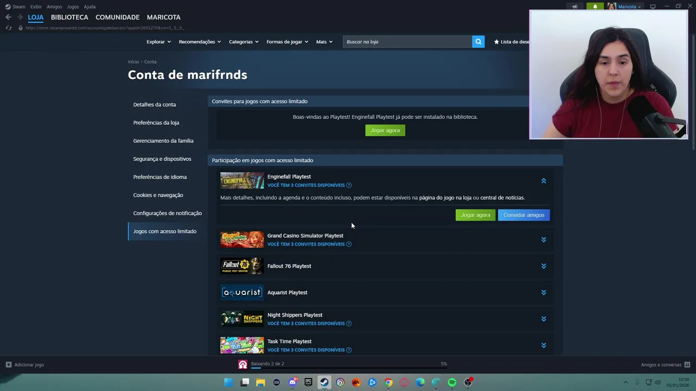Open File Explorer from taskbar
Screen dimensions: 696x391
click(x=260, y=382)
